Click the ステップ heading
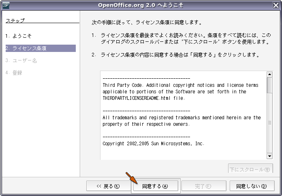Image resolution: width=282 pixels, height=196 pixels. tap(15, 21)
